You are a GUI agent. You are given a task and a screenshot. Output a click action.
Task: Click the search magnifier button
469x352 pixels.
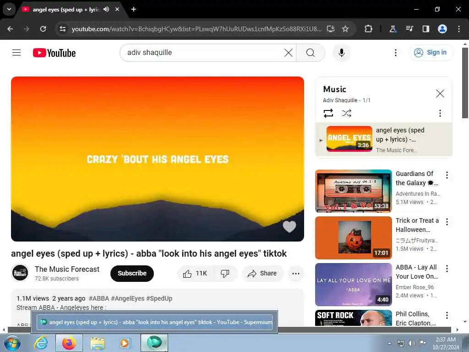tap(311, 53)
